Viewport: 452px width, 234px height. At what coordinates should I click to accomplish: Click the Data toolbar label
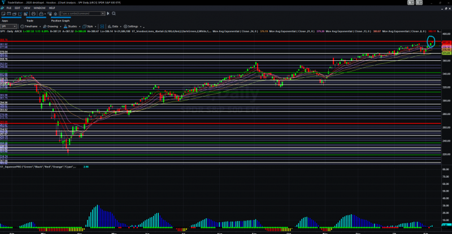tap(115, 27)
